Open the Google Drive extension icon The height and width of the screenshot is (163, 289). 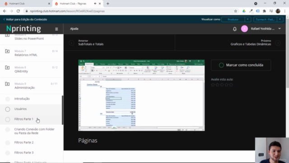click(244, 11)
